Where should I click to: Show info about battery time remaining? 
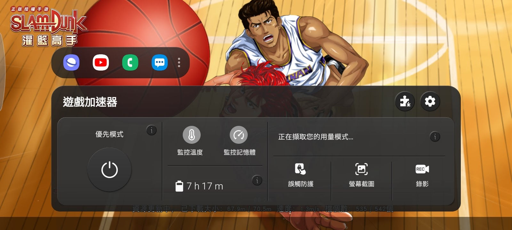tap(257, 180)
